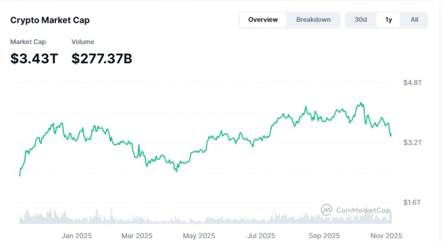Click the $1.6T y-axis label

click(412, 202)
